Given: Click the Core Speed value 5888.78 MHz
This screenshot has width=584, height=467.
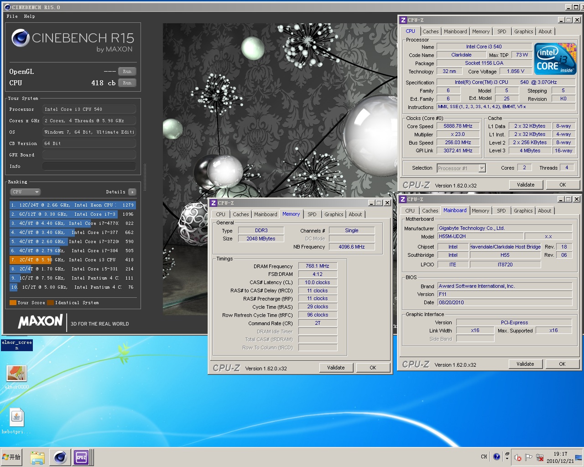Looking at the screenshot, I should [458, 126].
